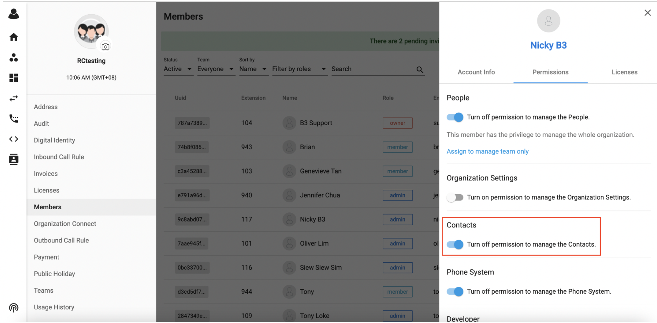This screenshot has height=323, width=657.
Task: Click the Search members input field
Action: tap(373, 69)
